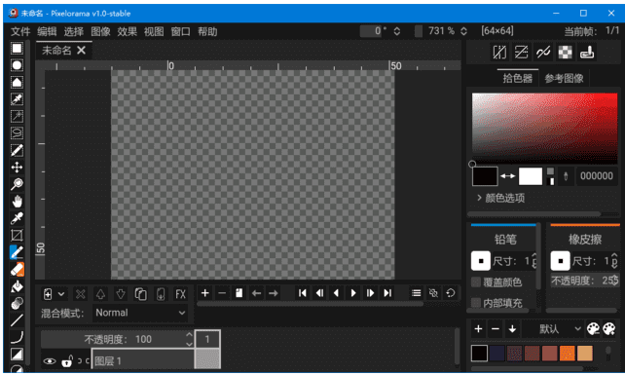Open the 文件 menu
This screenshot has width=625, height=375.
coord(20,31)
